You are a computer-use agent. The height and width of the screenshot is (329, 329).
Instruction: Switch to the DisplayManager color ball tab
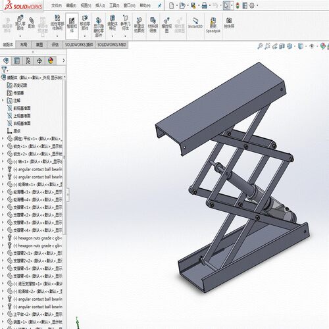tap(51, 61)
